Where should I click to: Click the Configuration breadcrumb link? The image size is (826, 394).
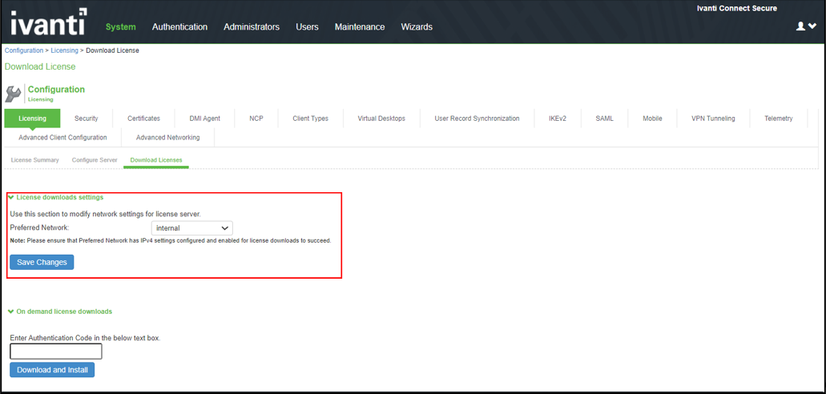[x=24, y=50]
